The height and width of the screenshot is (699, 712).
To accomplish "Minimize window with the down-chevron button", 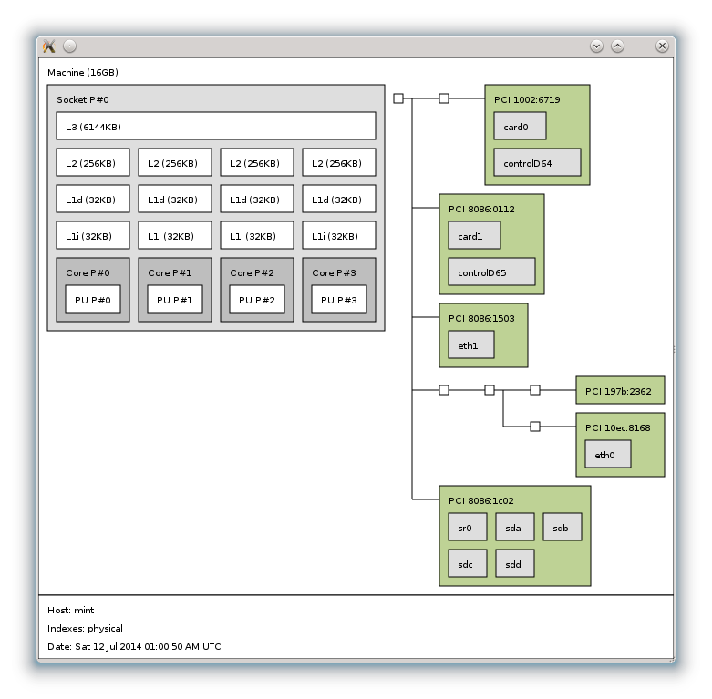I will point(597,46).
